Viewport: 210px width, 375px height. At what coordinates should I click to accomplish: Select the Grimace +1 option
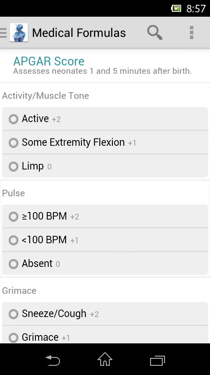coord(105,335)
